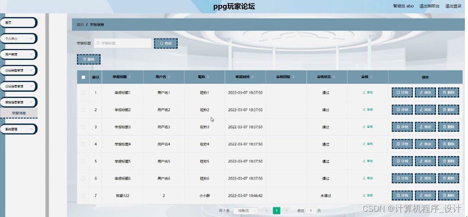Click 退出登录 in the top bar

point(453,6)
